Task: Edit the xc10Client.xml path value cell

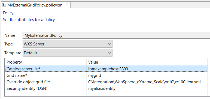Action: coord(147,82)
